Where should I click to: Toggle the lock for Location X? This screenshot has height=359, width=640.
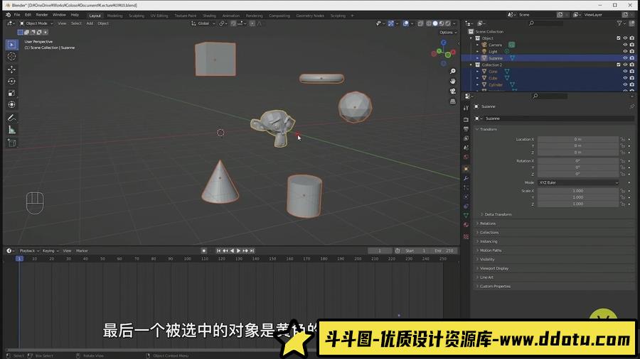(x=622, y=140)
